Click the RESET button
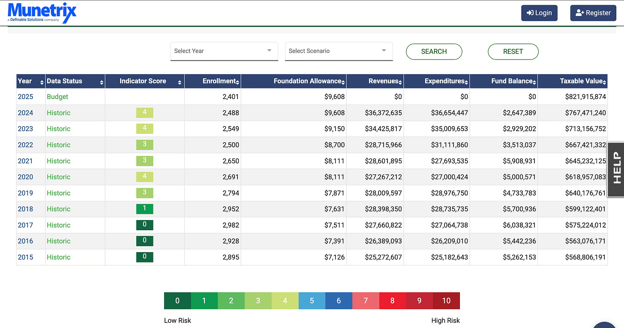This screenshot has width=624, height=328. point(513,51)
